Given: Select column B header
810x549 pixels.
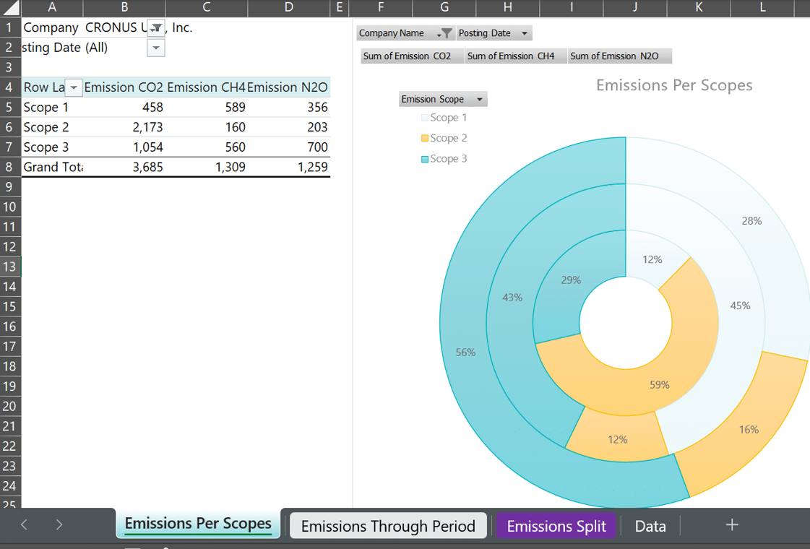Looking at the screenshot, I should (124, 8).
